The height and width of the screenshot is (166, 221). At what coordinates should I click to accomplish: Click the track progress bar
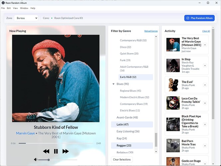coord(56,143)
